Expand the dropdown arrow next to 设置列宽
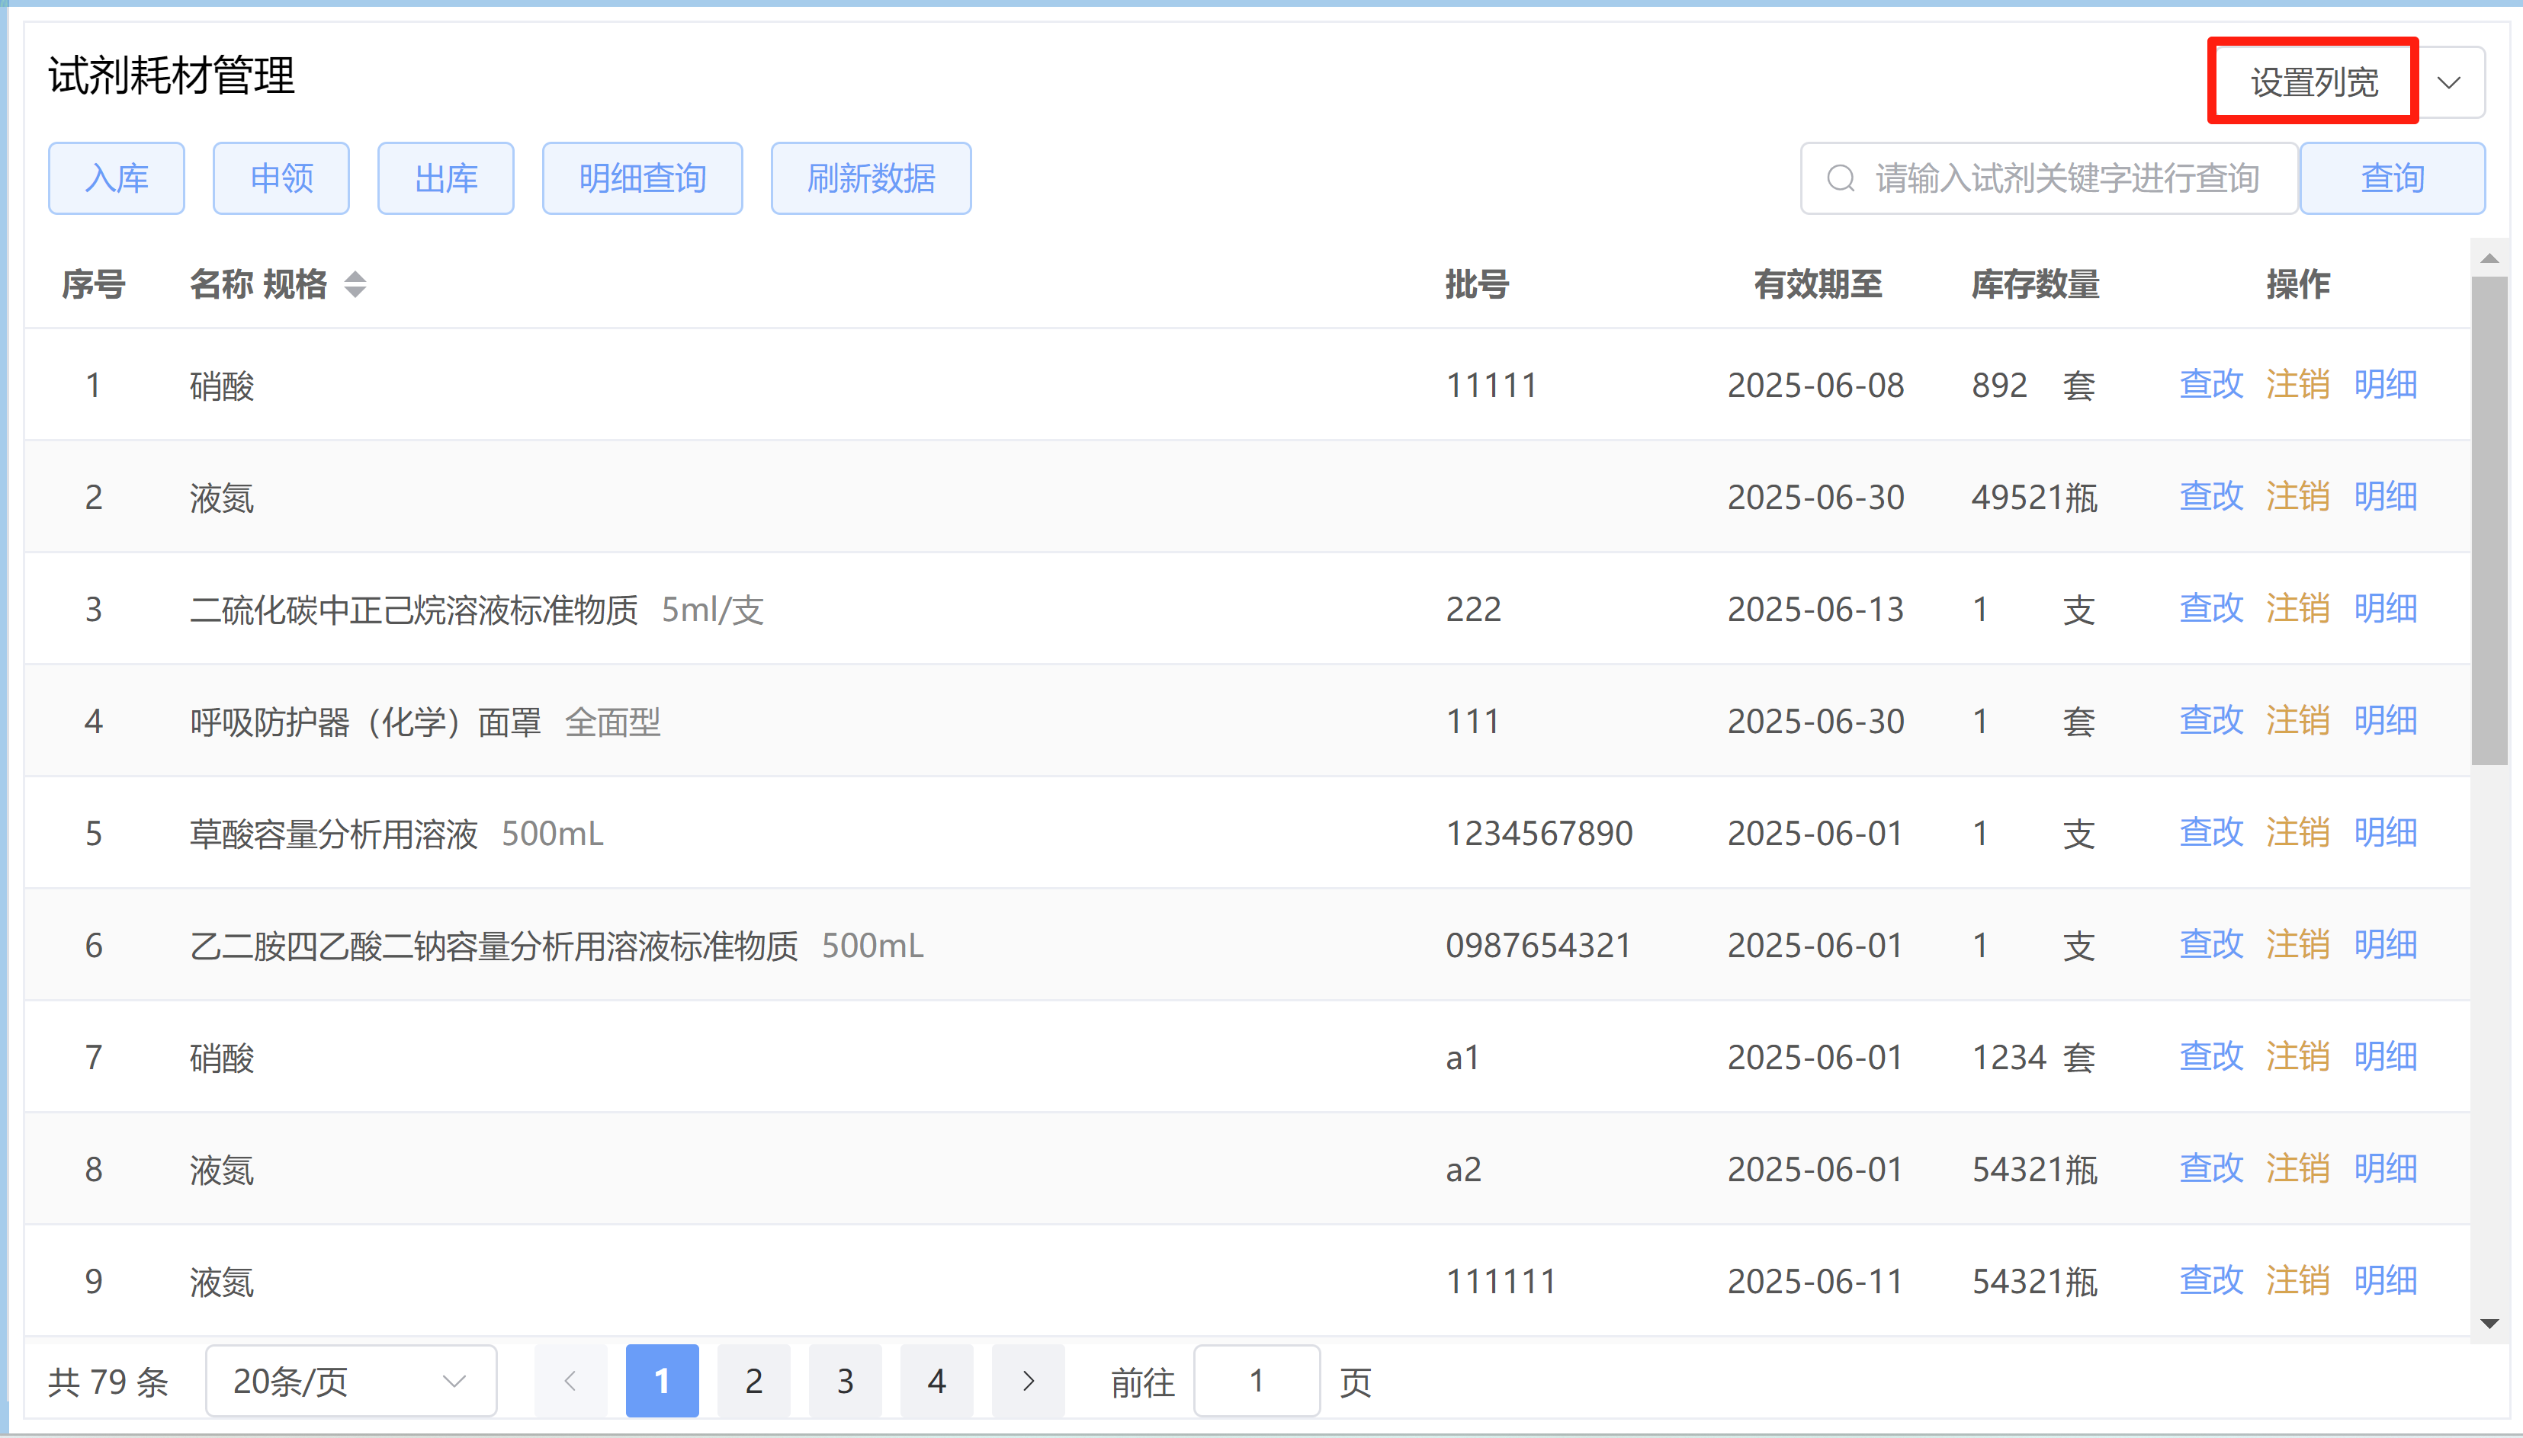 tap(2449, 82)
